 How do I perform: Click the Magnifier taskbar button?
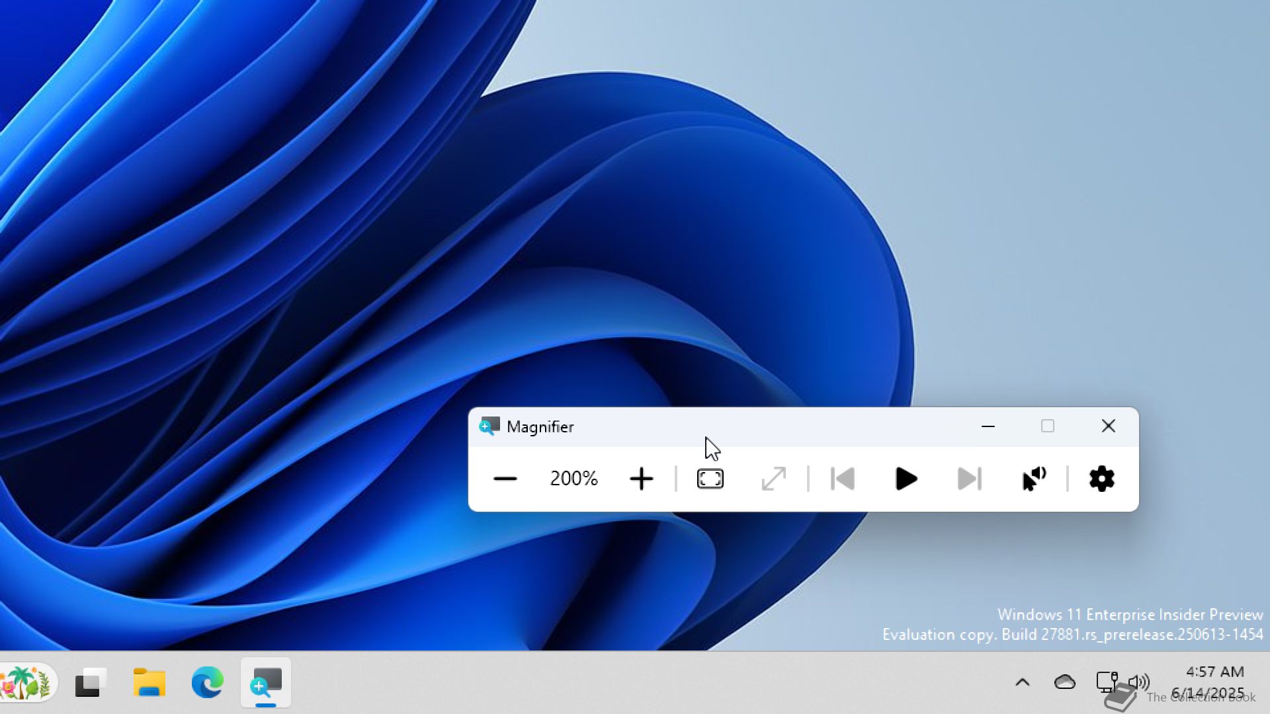(266, 682)
